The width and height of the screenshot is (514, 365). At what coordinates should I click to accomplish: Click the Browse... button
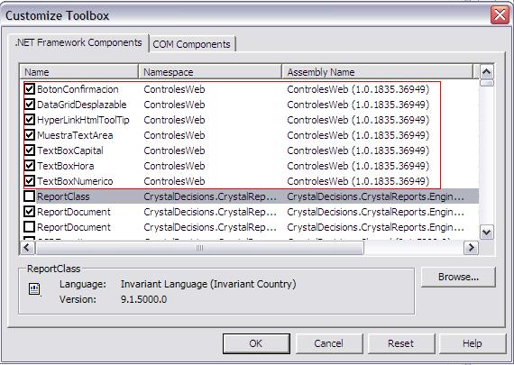(x=458, y=277)
